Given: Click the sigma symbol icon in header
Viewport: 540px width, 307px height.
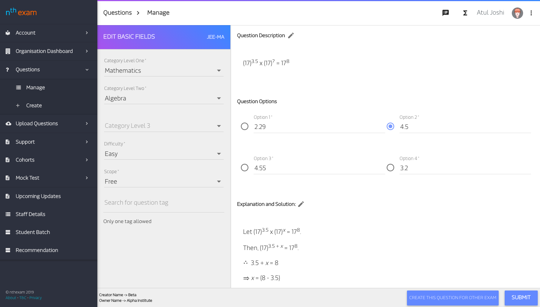Looking at the screenshot, I should click(465, 13).
